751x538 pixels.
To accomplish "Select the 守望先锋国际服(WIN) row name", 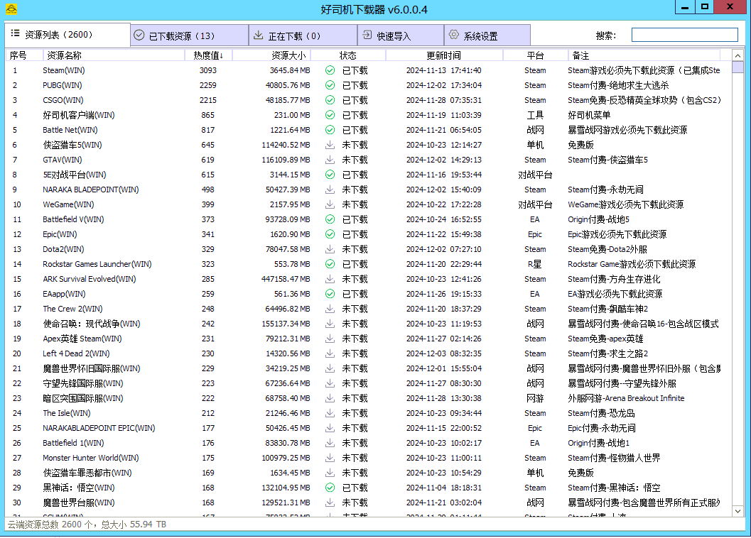I will point(83,383).
